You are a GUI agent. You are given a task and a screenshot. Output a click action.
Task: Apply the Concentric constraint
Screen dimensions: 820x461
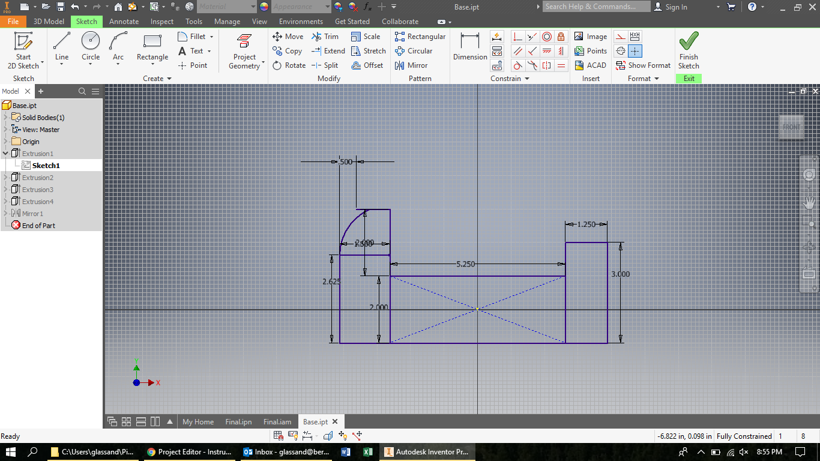click(547, 37)
